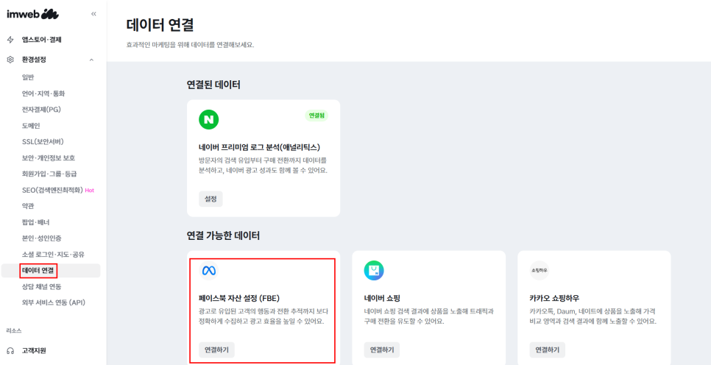Screen dimensions: 711x365
Task: Click the green Naver N logo
Action: coord(208,120)
